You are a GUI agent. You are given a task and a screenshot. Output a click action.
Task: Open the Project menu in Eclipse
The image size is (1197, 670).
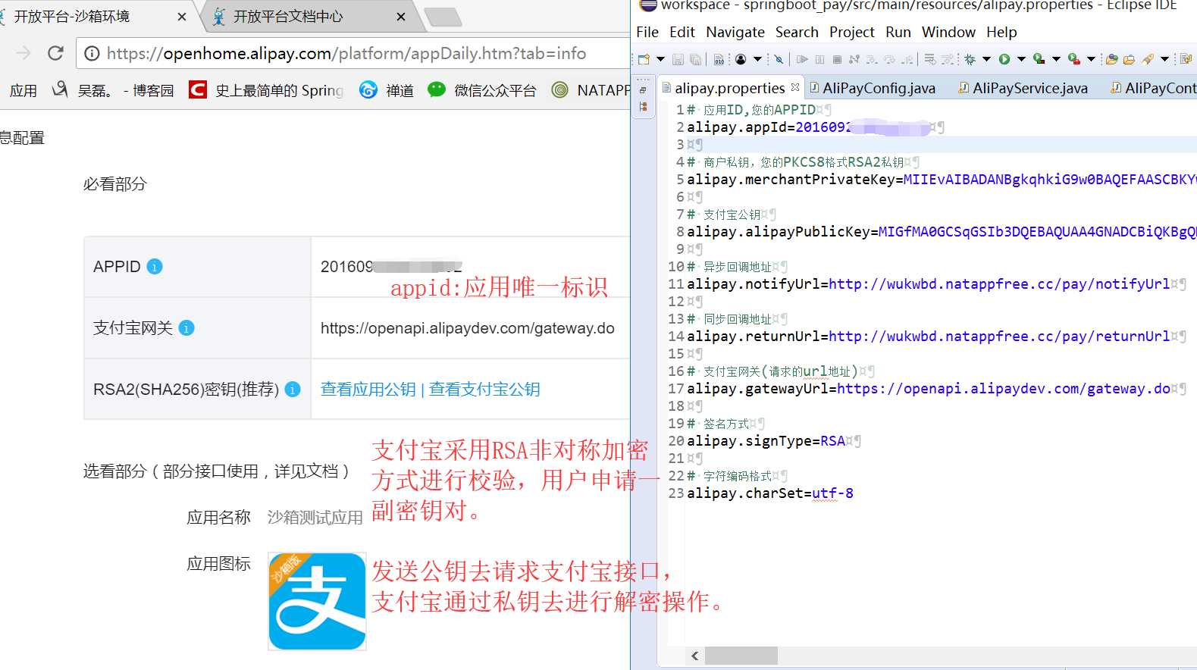[x=852, y=32]
